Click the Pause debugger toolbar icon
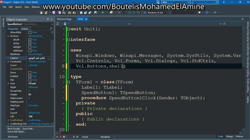Viewport: 250px width, 140px height. (x=119, y=12)
